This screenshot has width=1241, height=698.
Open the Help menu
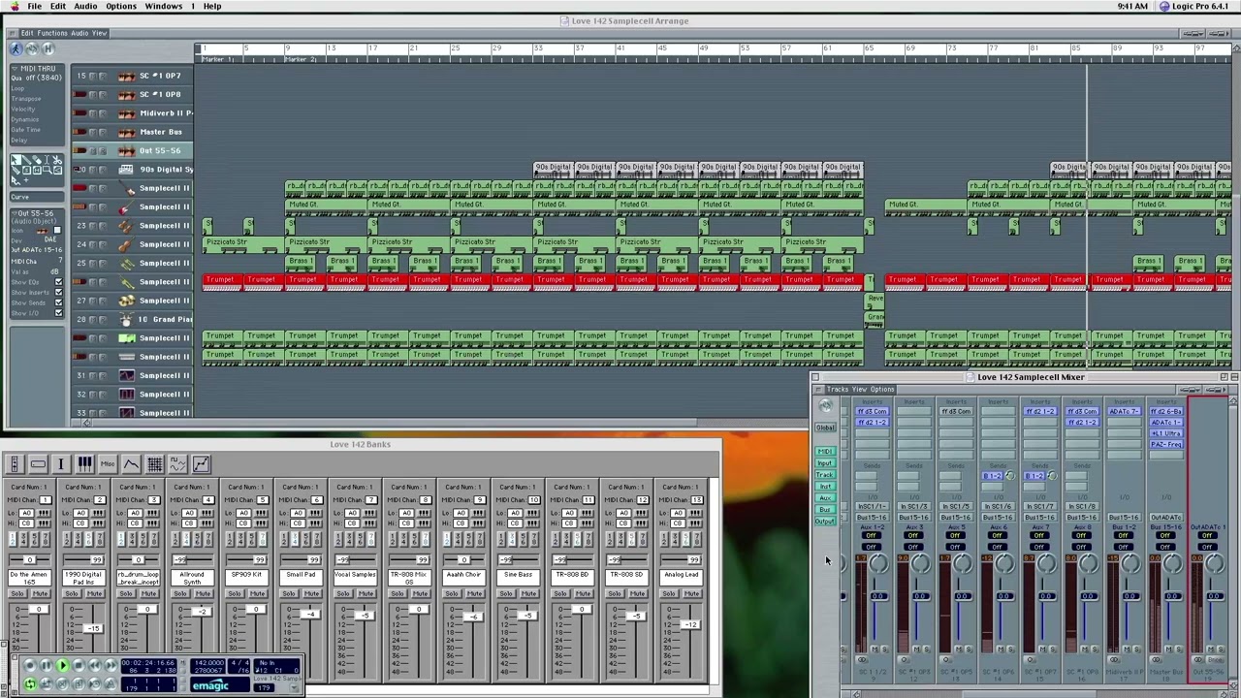[x=211, y=6]
